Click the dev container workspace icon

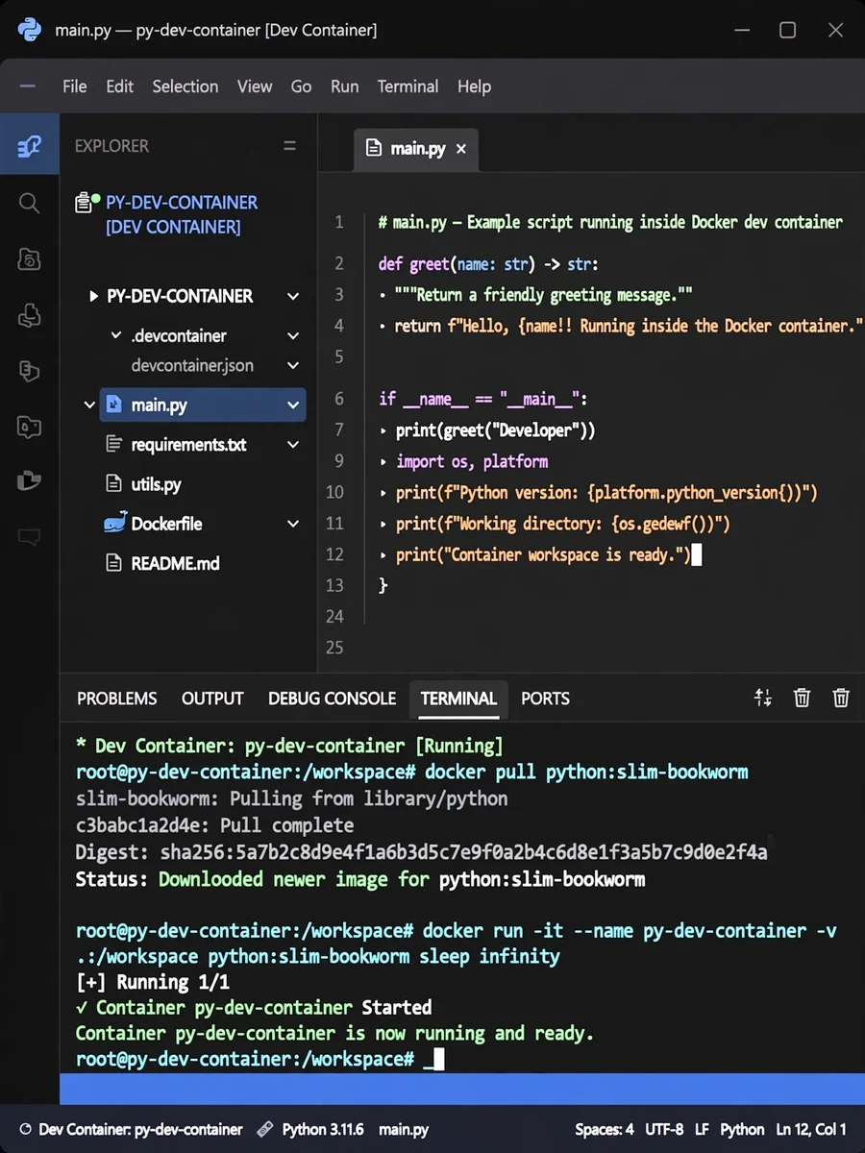click(x=87, y=203)
